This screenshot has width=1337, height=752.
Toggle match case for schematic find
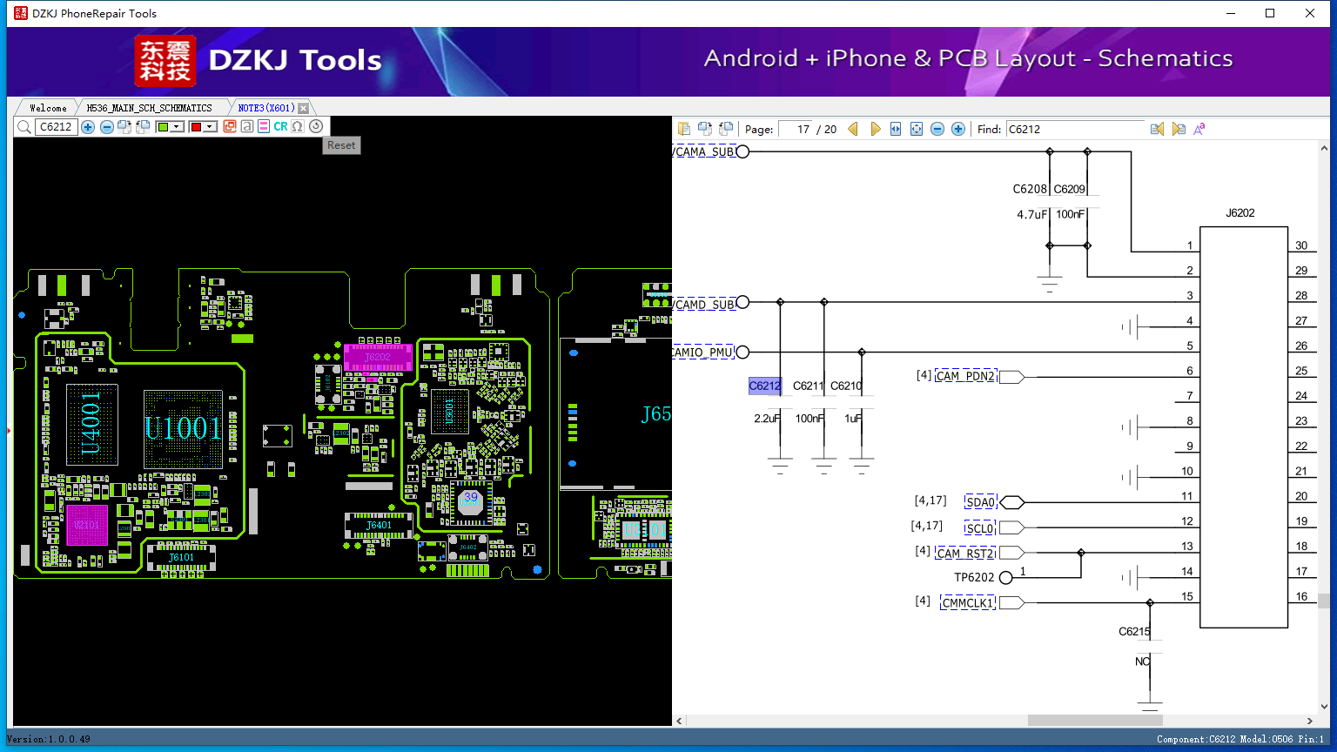tap(1199, 129)
